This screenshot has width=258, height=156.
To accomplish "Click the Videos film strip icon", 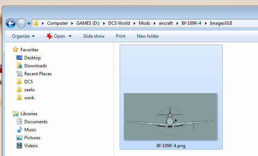I will [x=19, y=146].
